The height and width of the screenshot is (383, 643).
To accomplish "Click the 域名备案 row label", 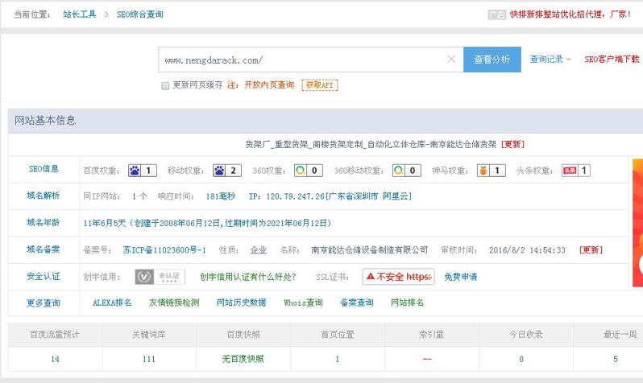I will coord(44,249).
